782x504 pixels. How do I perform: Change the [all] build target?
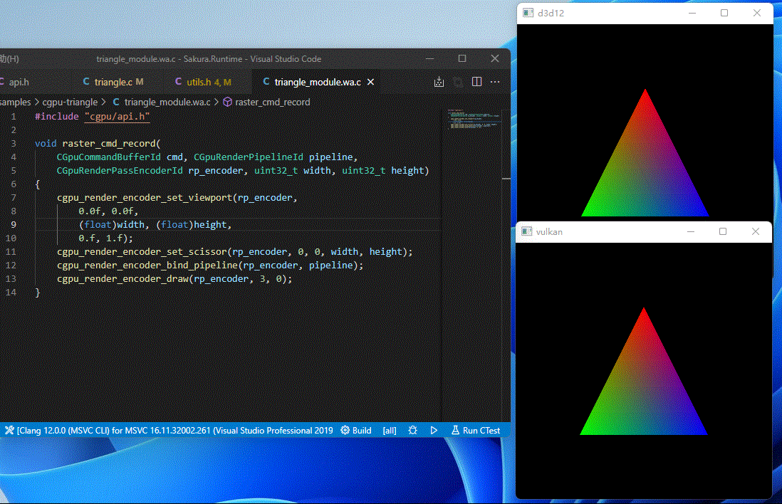click(x=390, y=430)
